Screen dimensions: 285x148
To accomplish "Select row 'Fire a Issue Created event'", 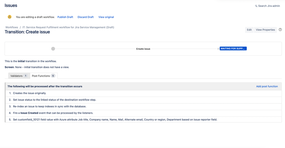I will point(143,113).
